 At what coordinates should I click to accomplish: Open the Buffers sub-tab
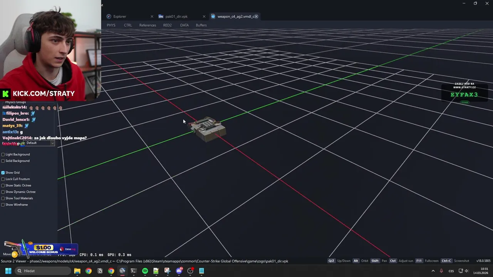coord(201,25)
